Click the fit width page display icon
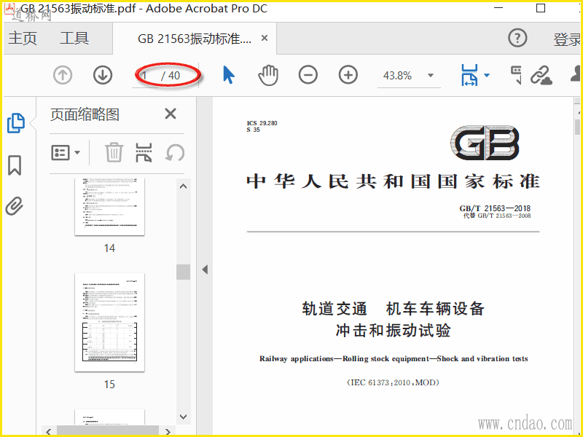The width and height of the screenshot is (583, 437). (469, 75)
